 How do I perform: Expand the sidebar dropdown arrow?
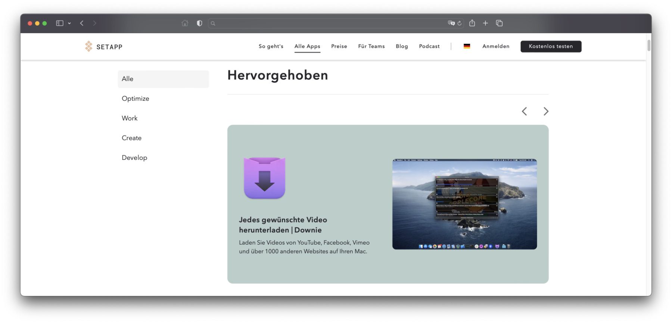pos(69,23)
